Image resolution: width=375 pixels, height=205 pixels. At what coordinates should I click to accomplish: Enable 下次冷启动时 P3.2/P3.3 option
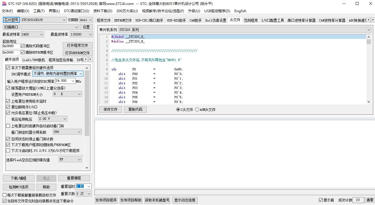(8, 151)
